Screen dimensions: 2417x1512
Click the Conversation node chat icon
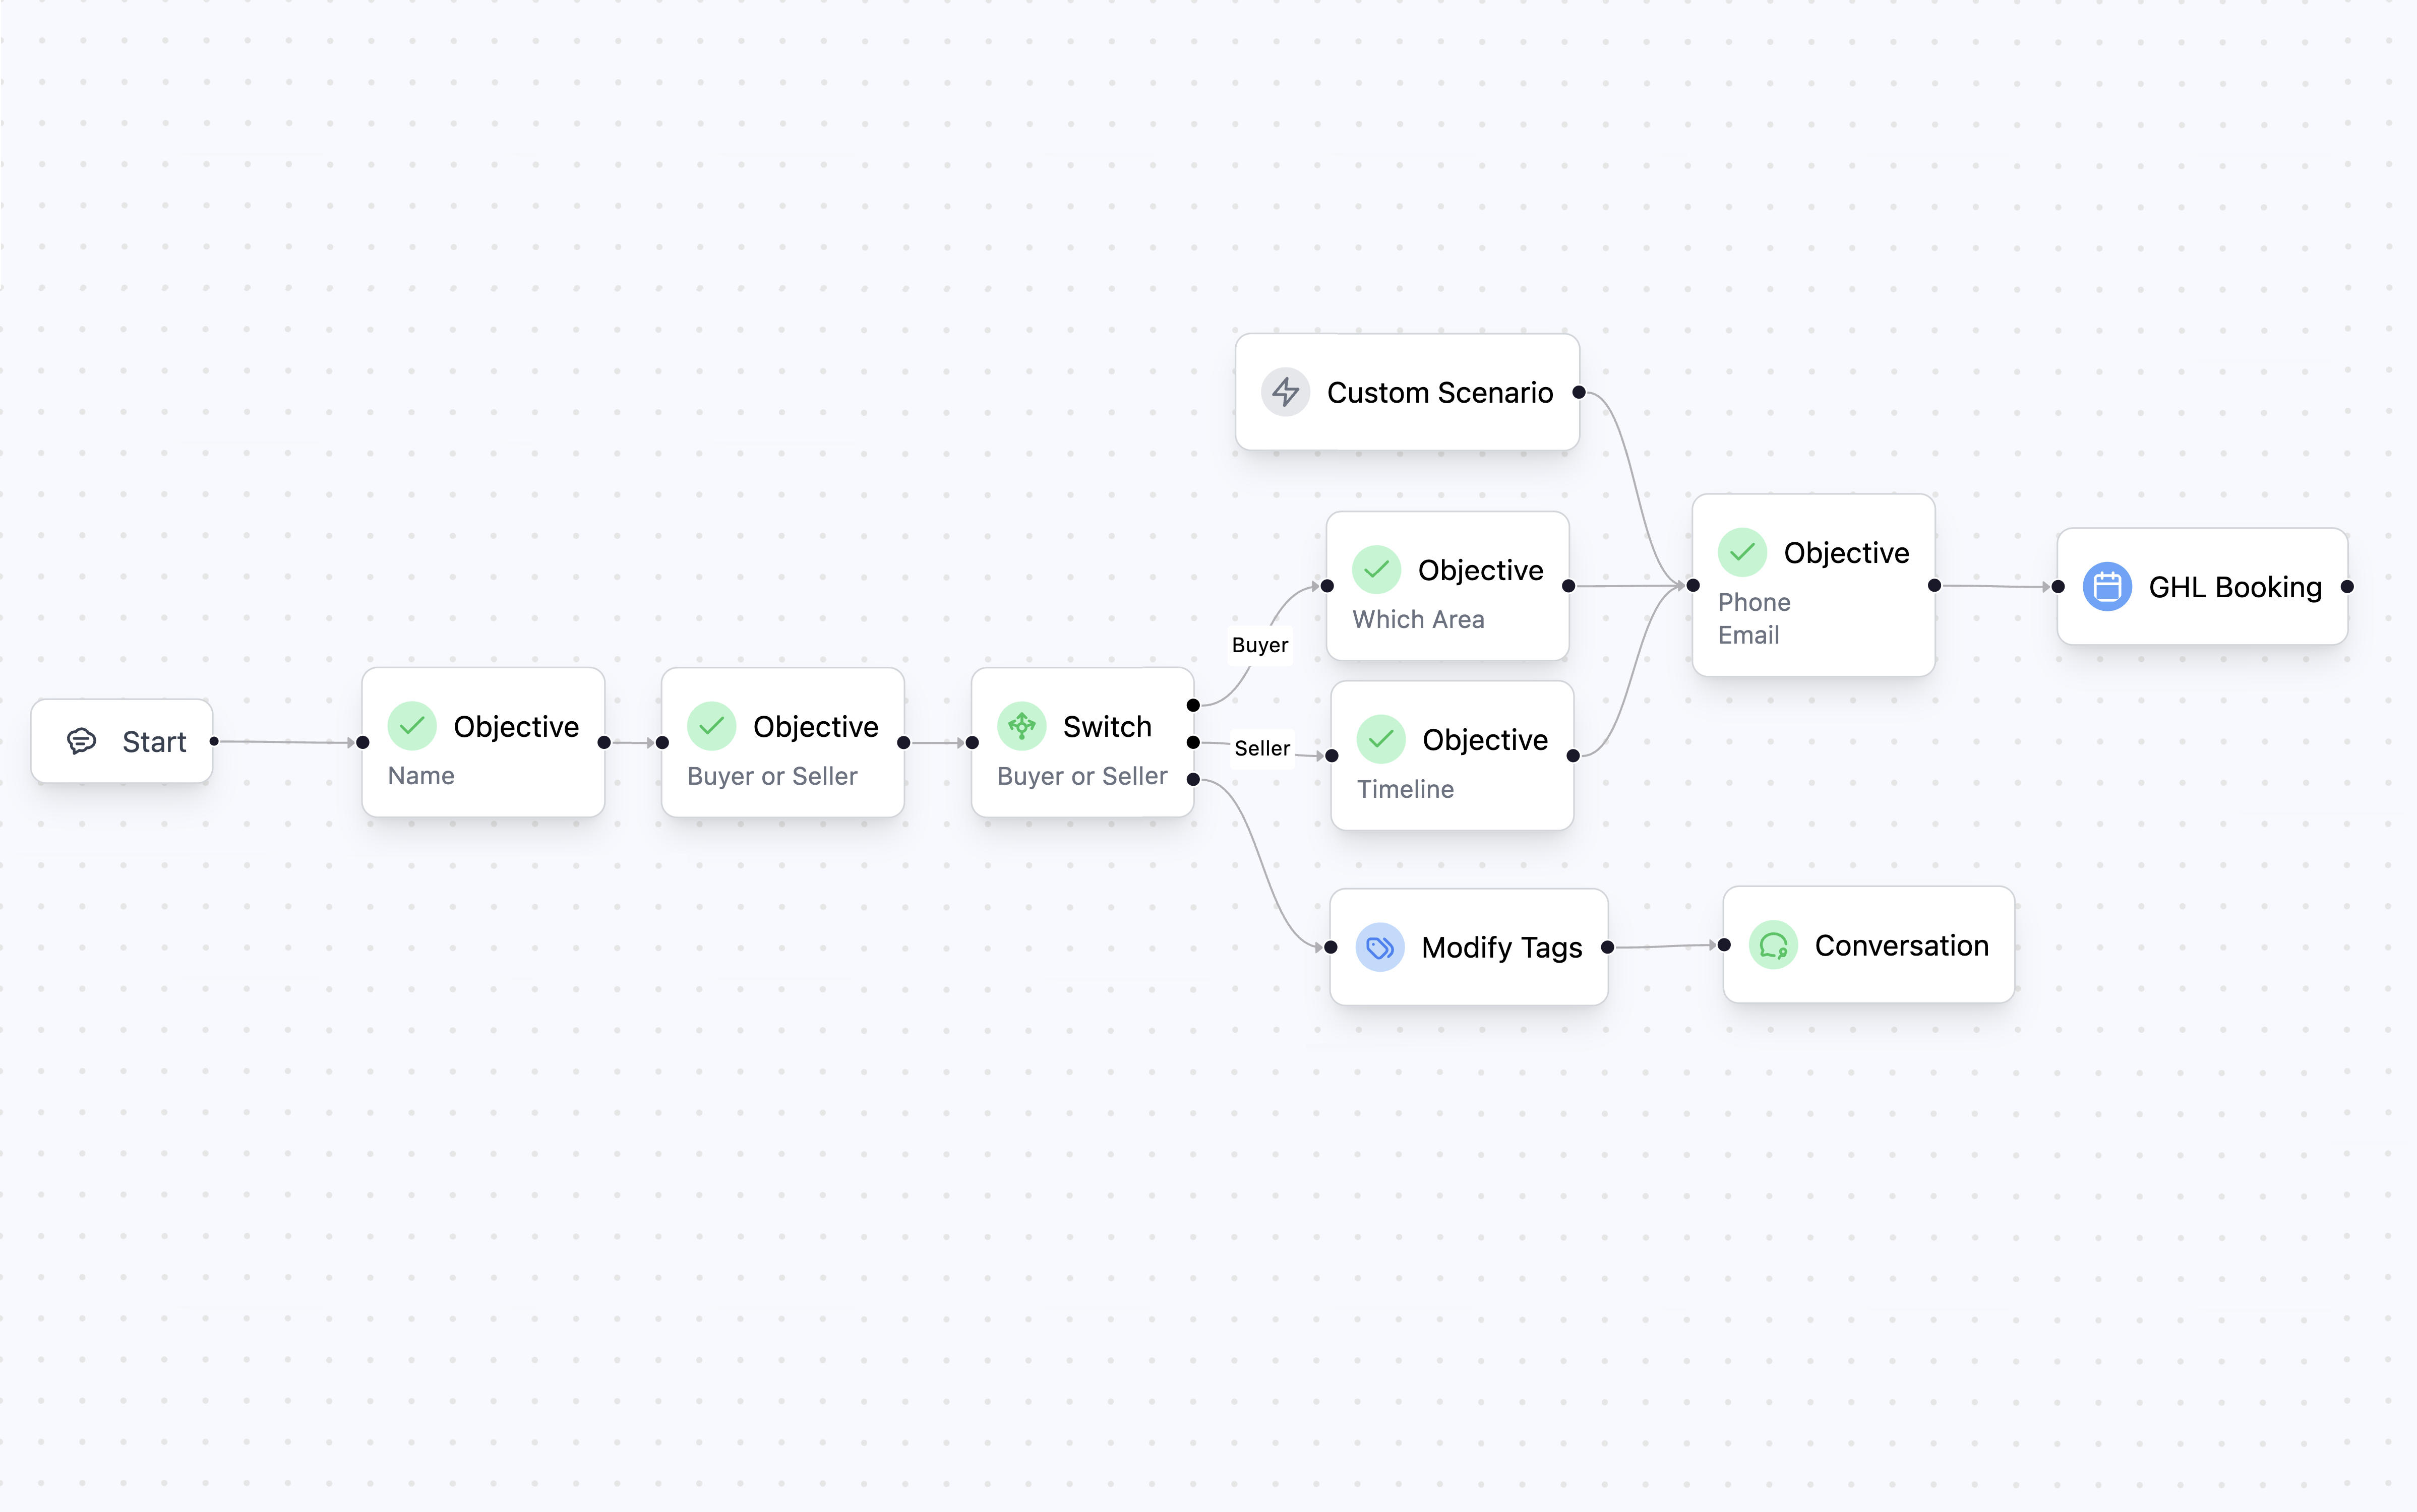[1773, 945]
